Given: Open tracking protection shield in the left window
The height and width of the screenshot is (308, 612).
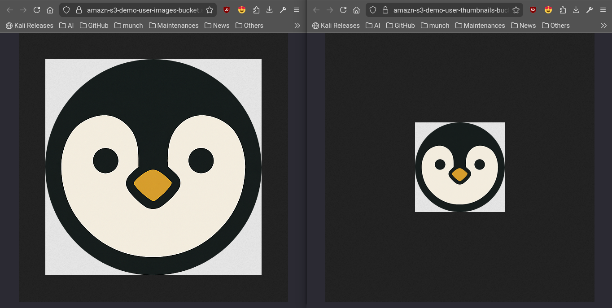Looking at the screenshot, I should tap(66, 10).
